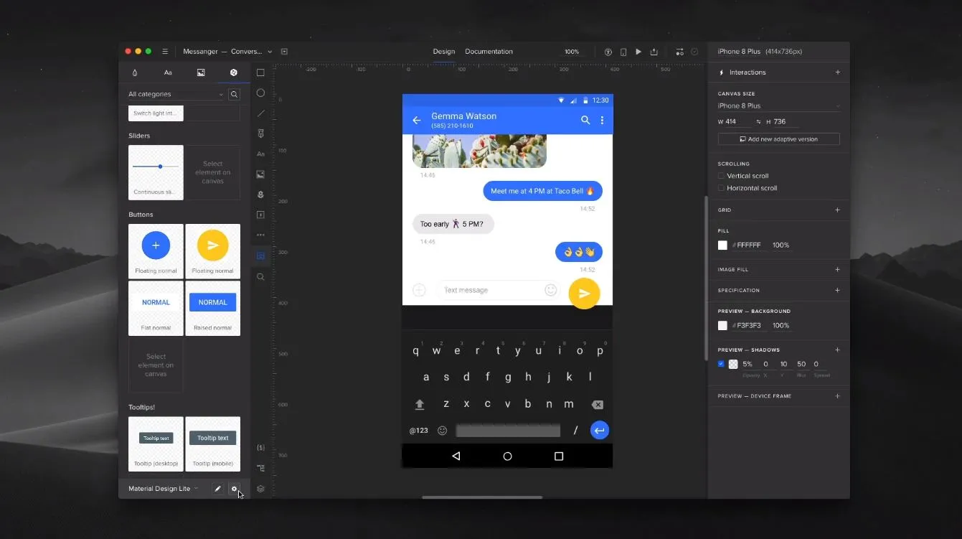Viewport: 962px width, 539px height.
Task: Select the Pen tool
Action: click(x=260, y=133)
